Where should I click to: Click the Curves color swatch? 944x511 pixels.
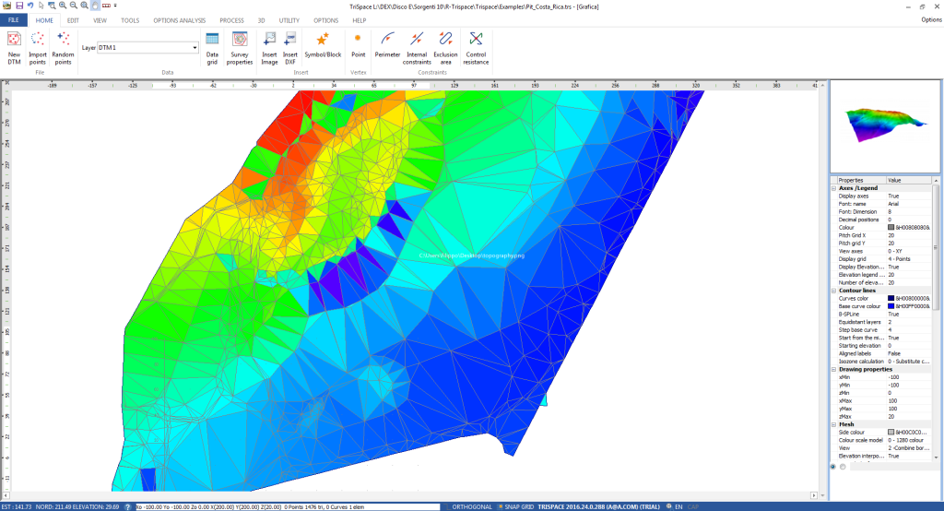point(891,298)
